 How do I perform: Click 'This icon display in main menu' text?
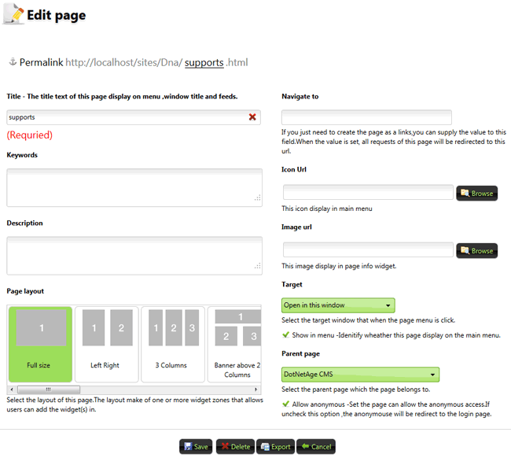coord(327,209)
